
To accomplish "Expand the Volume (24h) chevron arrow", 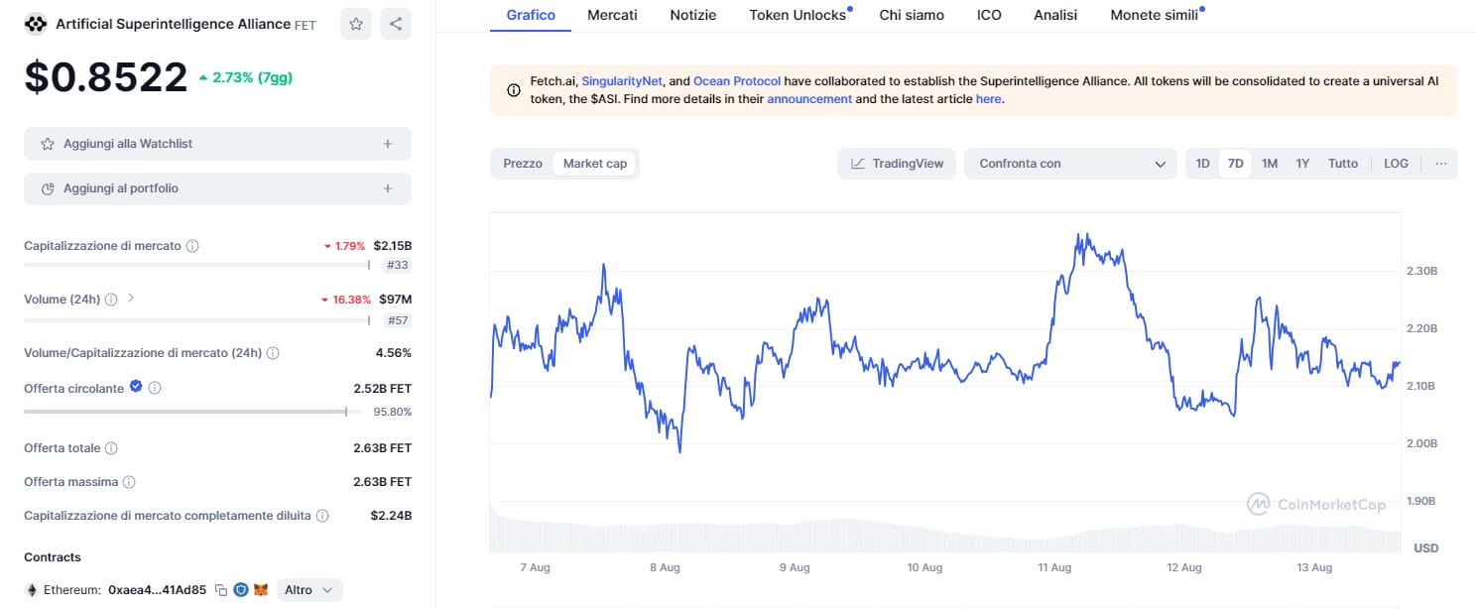I will [131, 298].
